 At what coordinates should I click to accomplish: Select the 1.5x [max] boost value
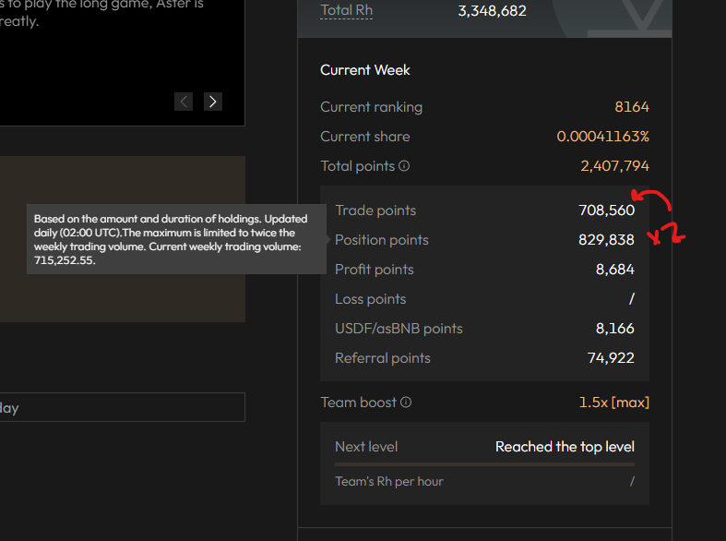[614, 403]
